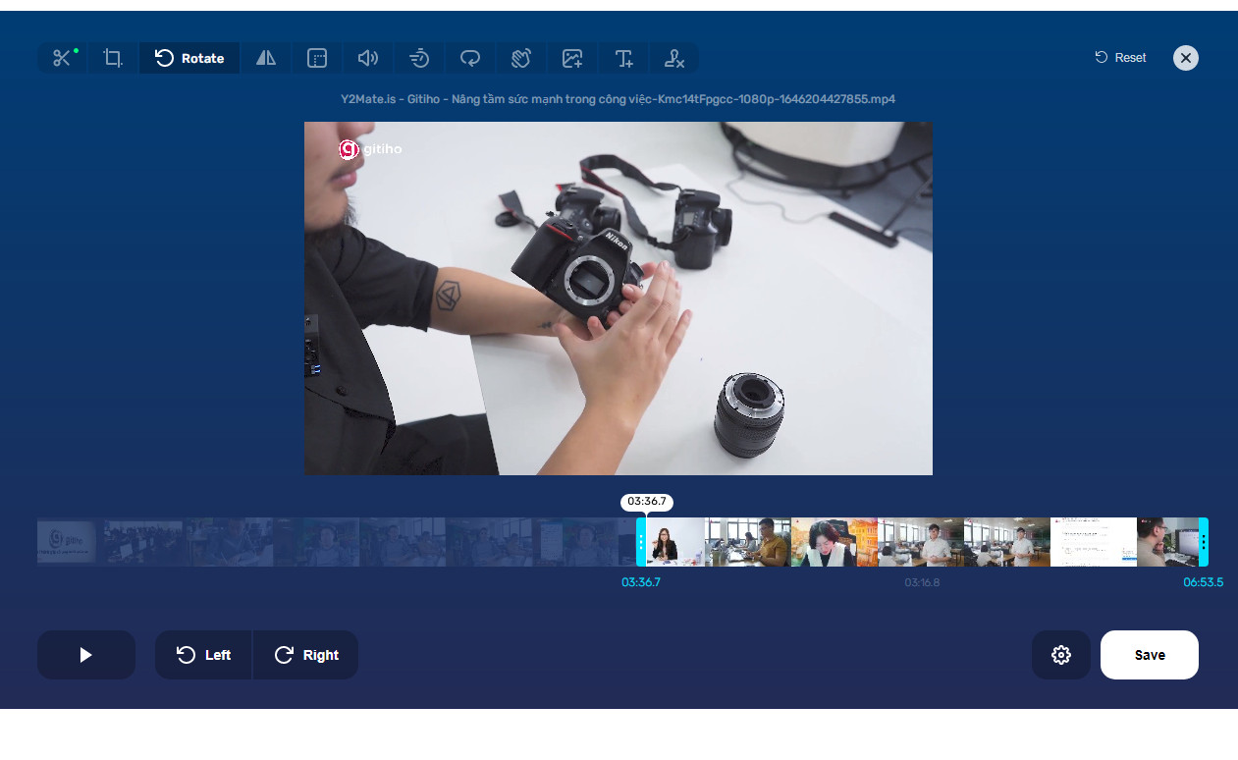The image size is (1238, 760).
Task: Open the Volume adjustment tool
Action: (368, 58)
